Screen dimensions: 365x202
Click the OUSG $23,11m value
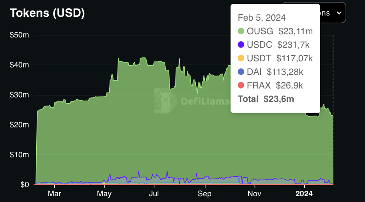296,31
